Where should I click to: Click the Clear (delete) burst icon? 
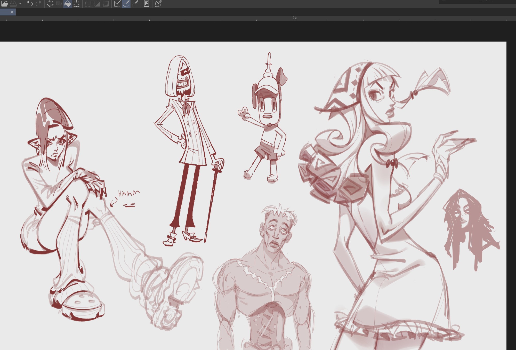(x=50, y=4)
